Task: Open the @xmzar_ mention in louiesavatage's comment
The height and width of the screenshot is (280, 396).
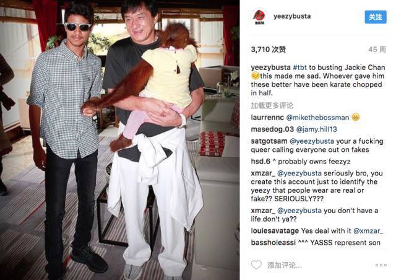Action: [368, 231]
